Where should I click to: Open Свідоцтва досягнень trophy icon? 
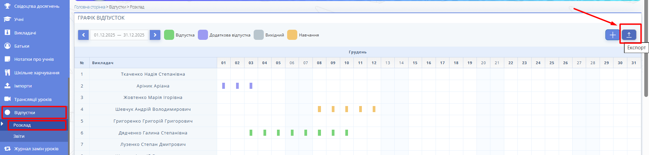(x=7, y=6)
